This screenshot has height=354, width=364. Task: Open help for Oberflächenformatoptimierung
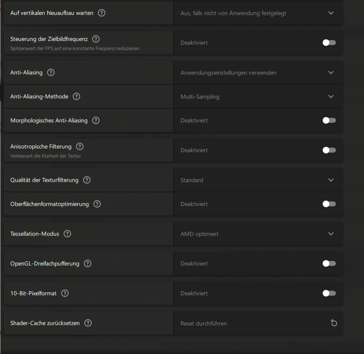point(97,204)
